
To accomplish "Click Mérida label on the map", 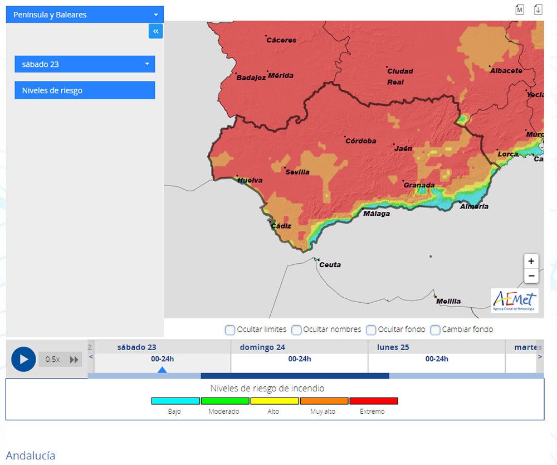I will pyautogui.click(x=281, y=76).
